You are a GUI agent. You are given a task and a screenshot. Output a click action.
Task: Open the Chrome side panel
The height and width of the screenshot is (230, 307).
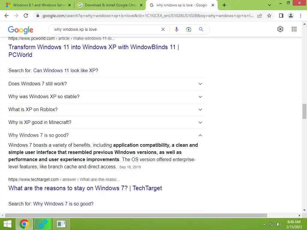(x=281, y=16)
